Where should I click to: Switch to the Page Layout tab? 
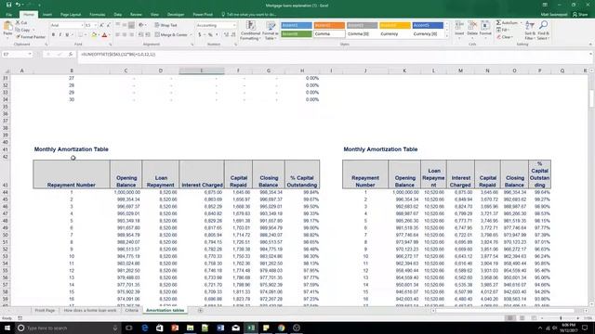[x=71, y=15]
